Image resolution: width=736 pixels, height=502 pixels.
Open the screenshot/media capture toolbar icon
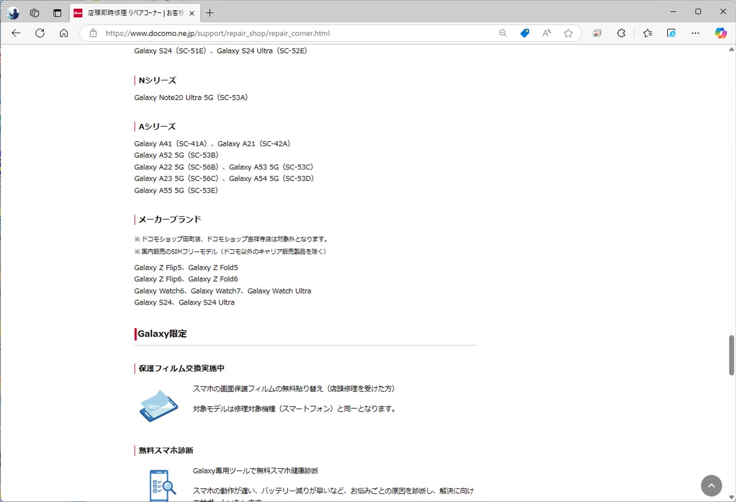pos(597,33)
